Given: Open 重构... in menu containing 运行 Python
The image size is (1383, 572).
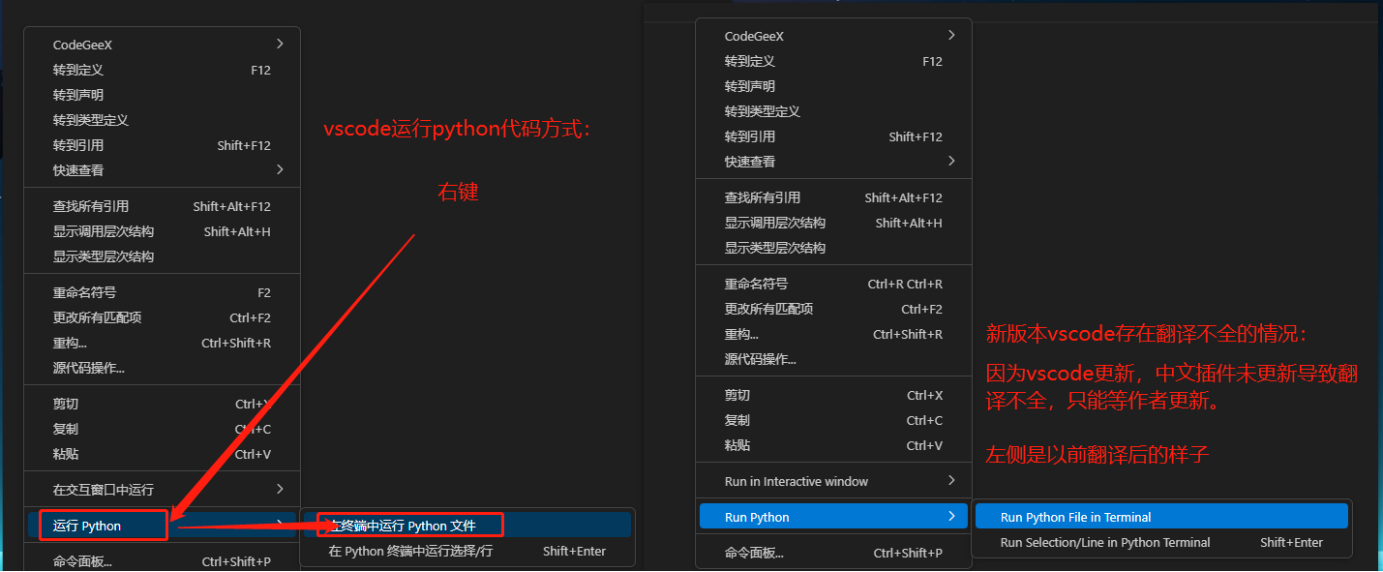Looking at the screenshot, I should pos(162,343).
